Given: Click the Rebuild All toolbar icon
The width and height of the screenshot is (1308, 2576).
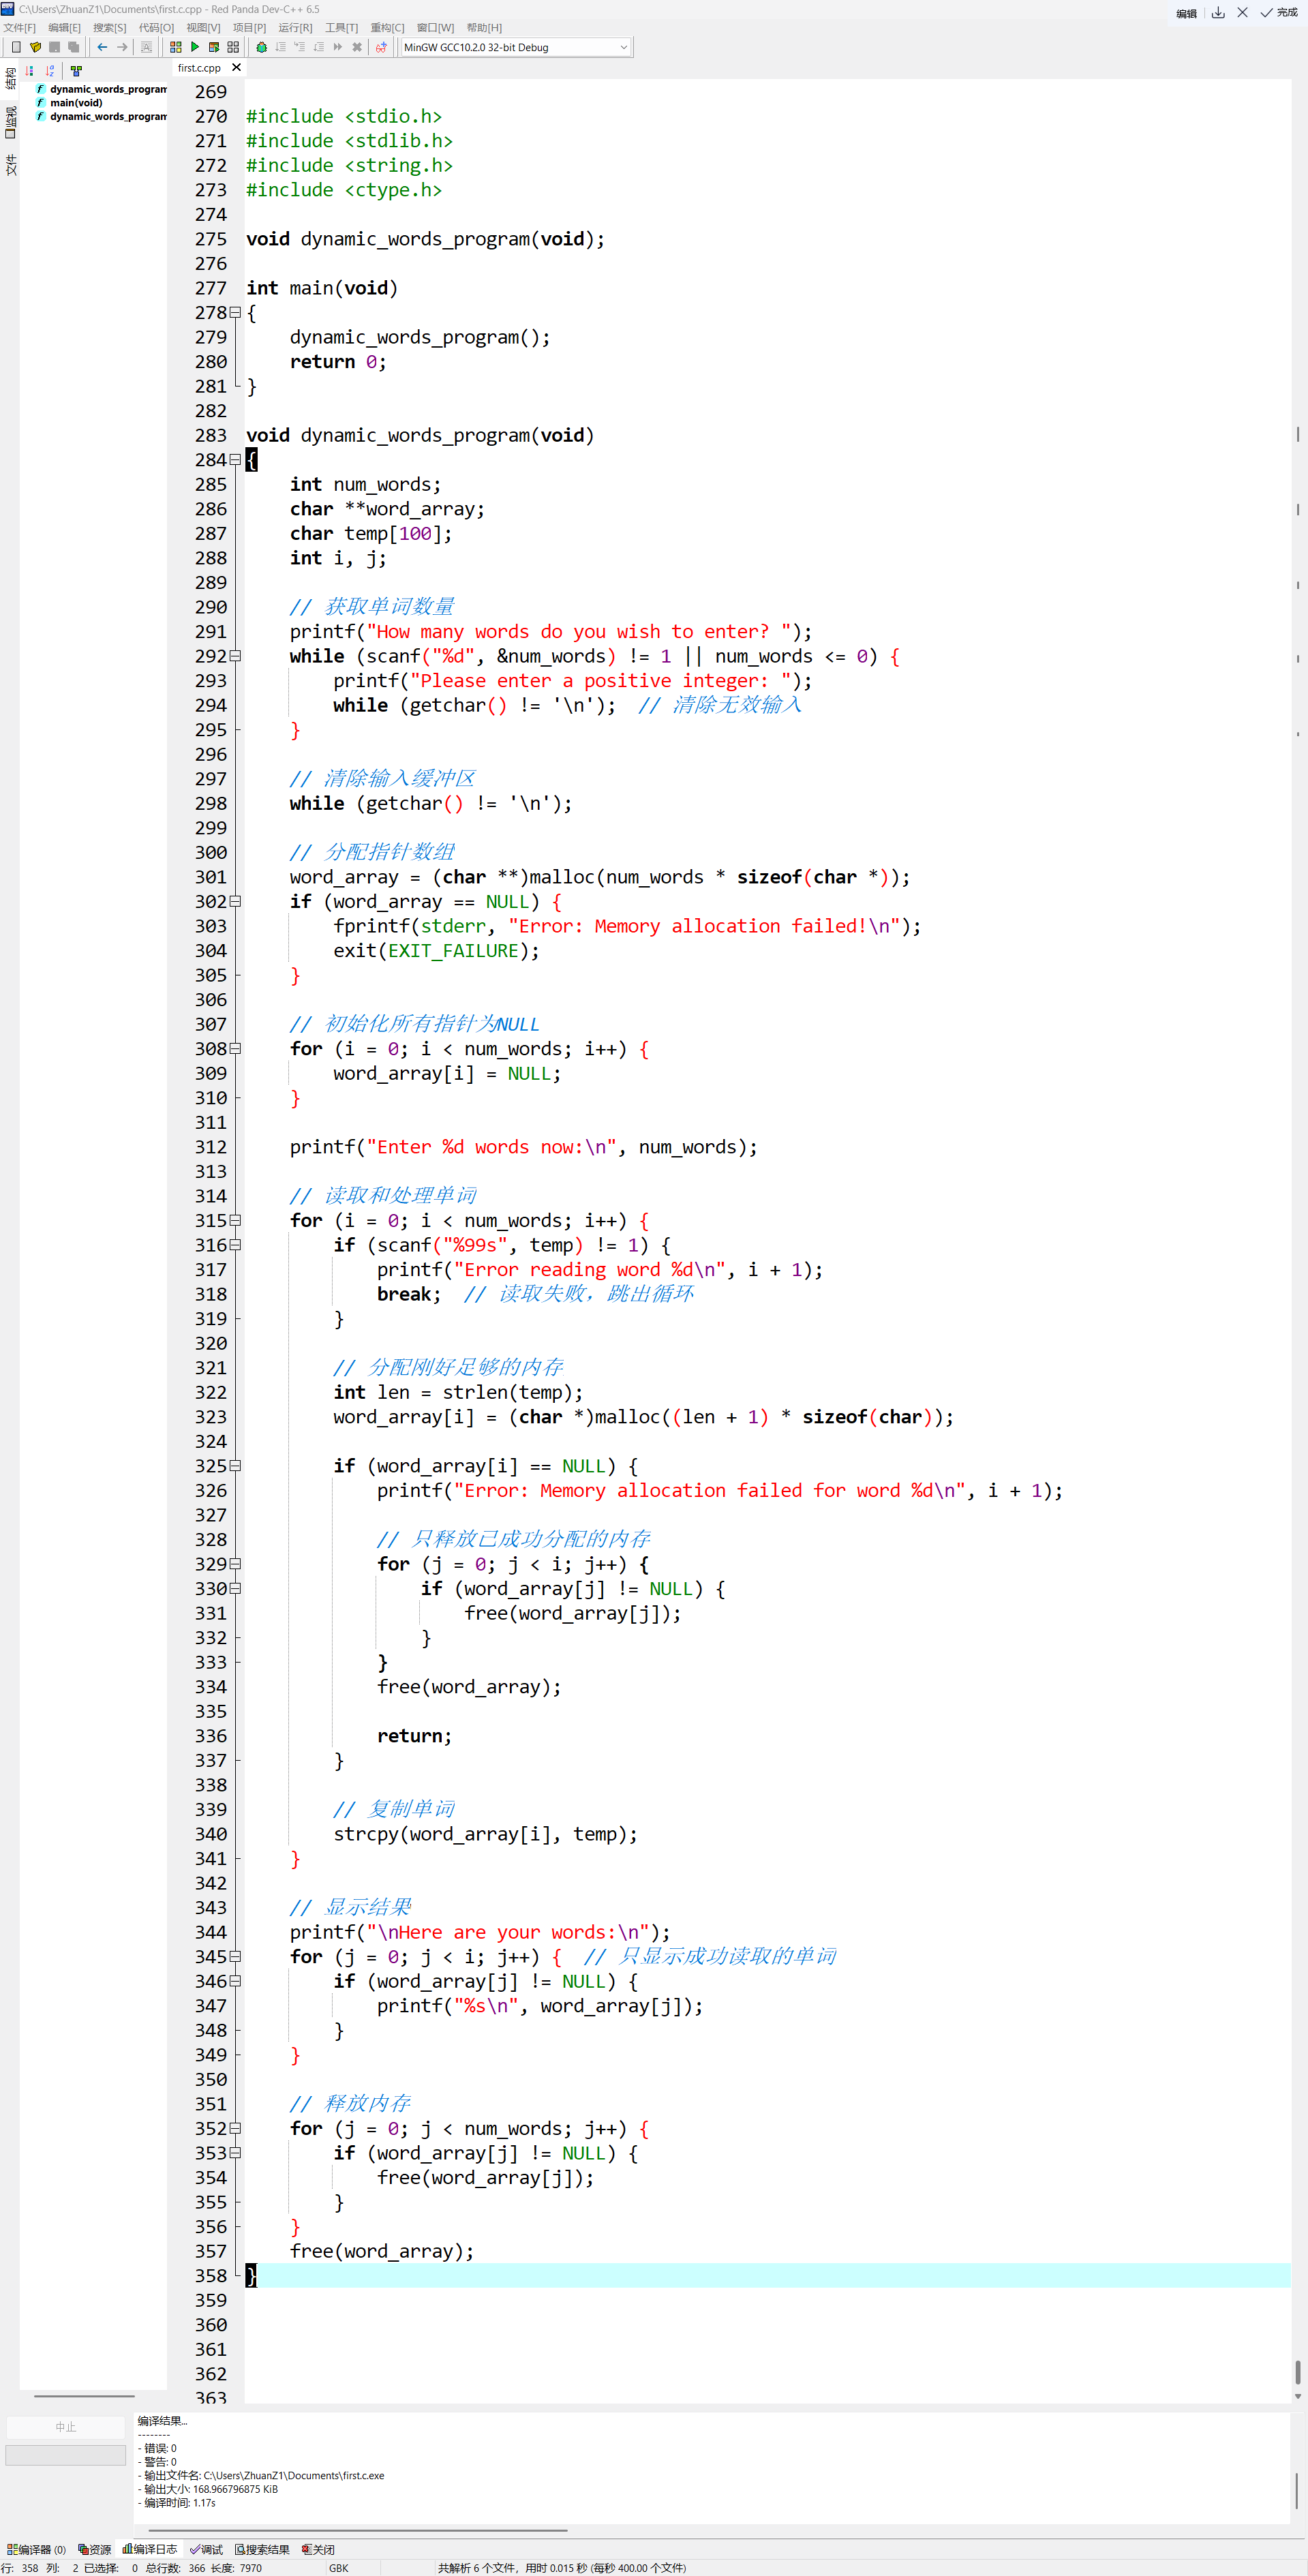Looking at the screenshot, I should tap(233, 47).
